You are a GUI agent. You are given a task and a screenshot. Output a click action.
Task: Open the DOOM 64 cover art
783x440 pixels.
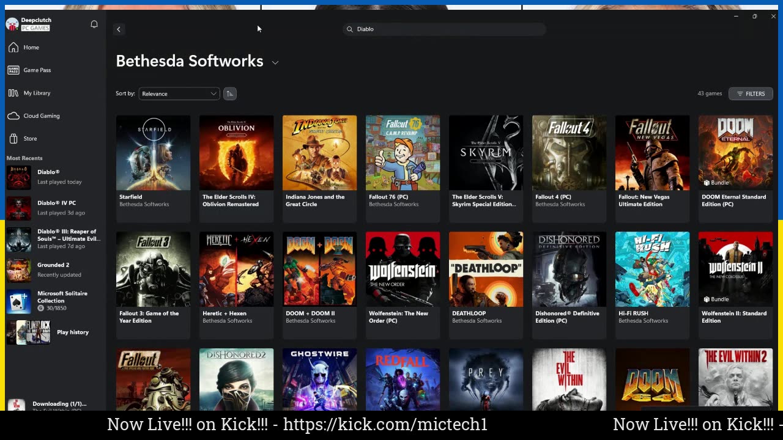click(x=653, y=380)
